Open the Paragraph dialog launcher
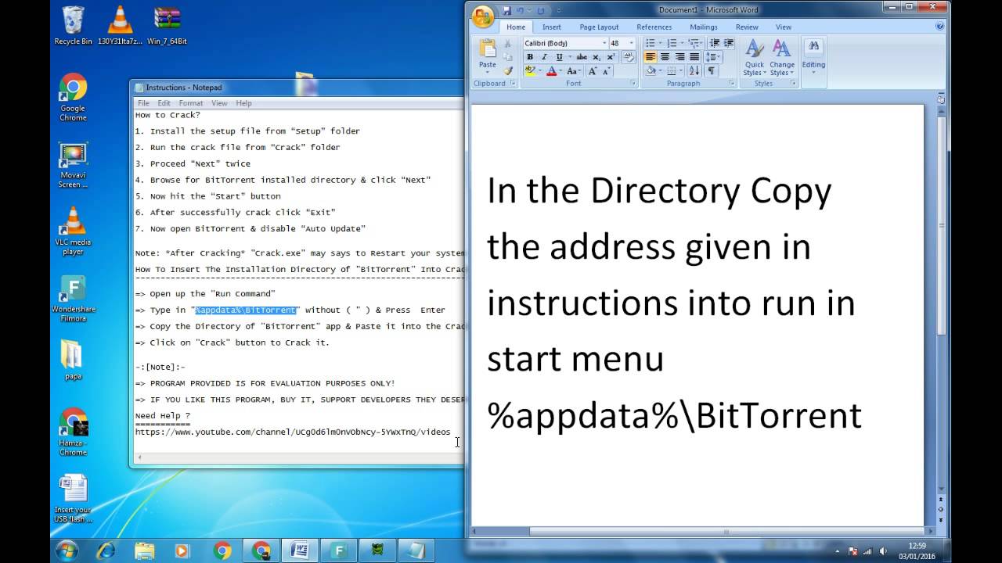The height and width of the screenshot is (563, 1002). tap(732, 83)
